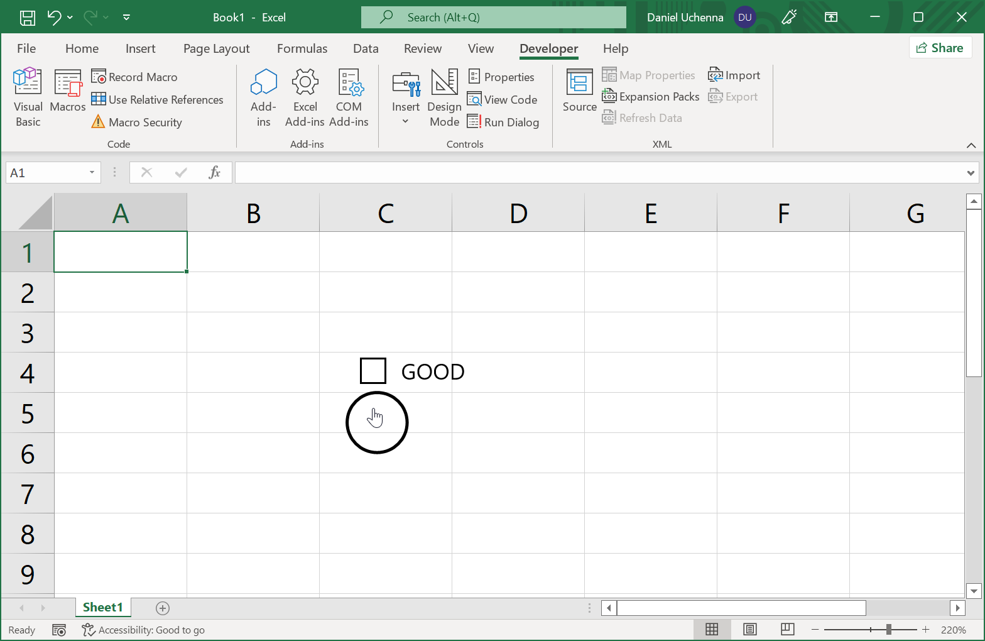Open the Coming Soon pen icon
Image resolution: width=985 pixels, height=641 pixels.
click(789, 18)
